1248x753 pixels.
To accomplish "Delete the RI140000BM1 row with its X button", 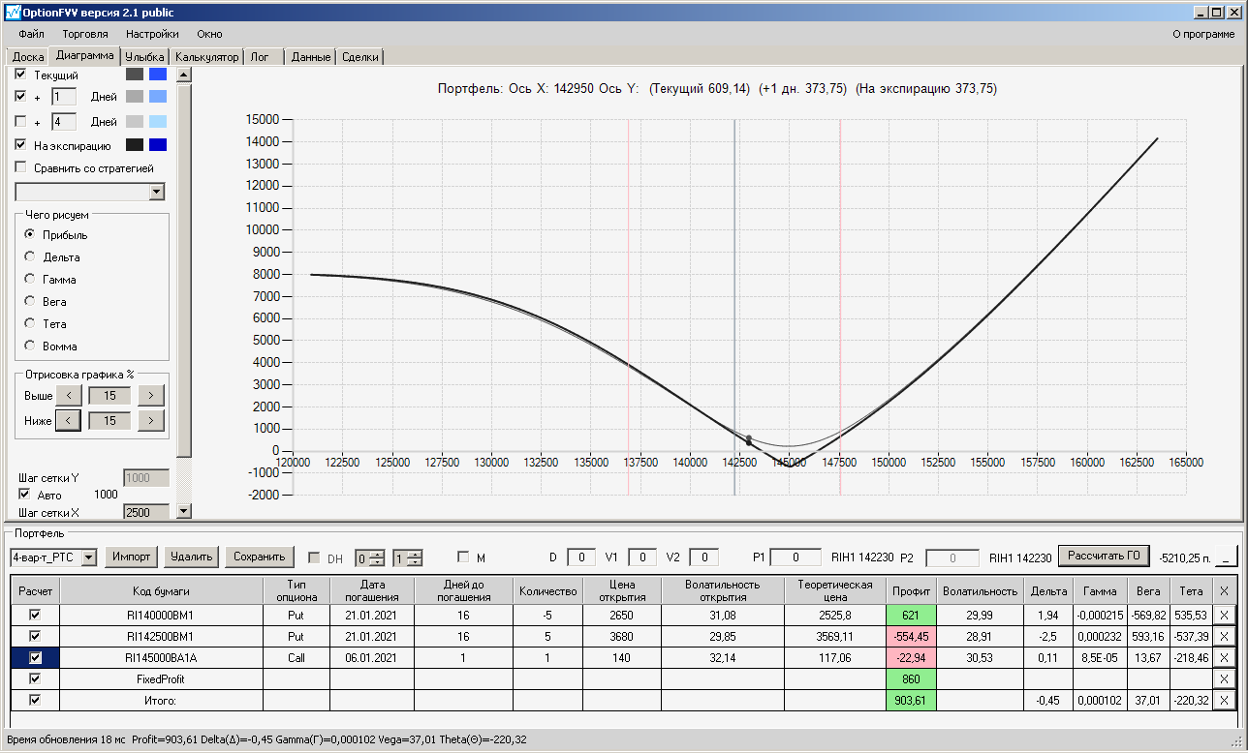I will [1224, 615].
